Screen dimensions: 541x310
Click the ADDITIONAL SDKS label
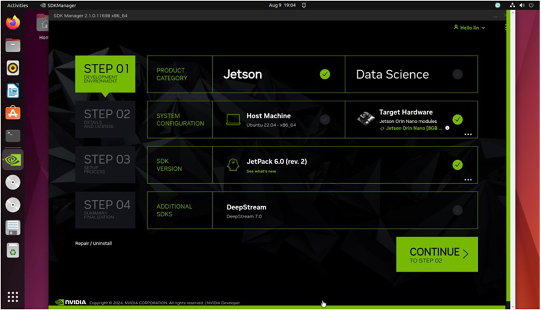coord(174,210)
